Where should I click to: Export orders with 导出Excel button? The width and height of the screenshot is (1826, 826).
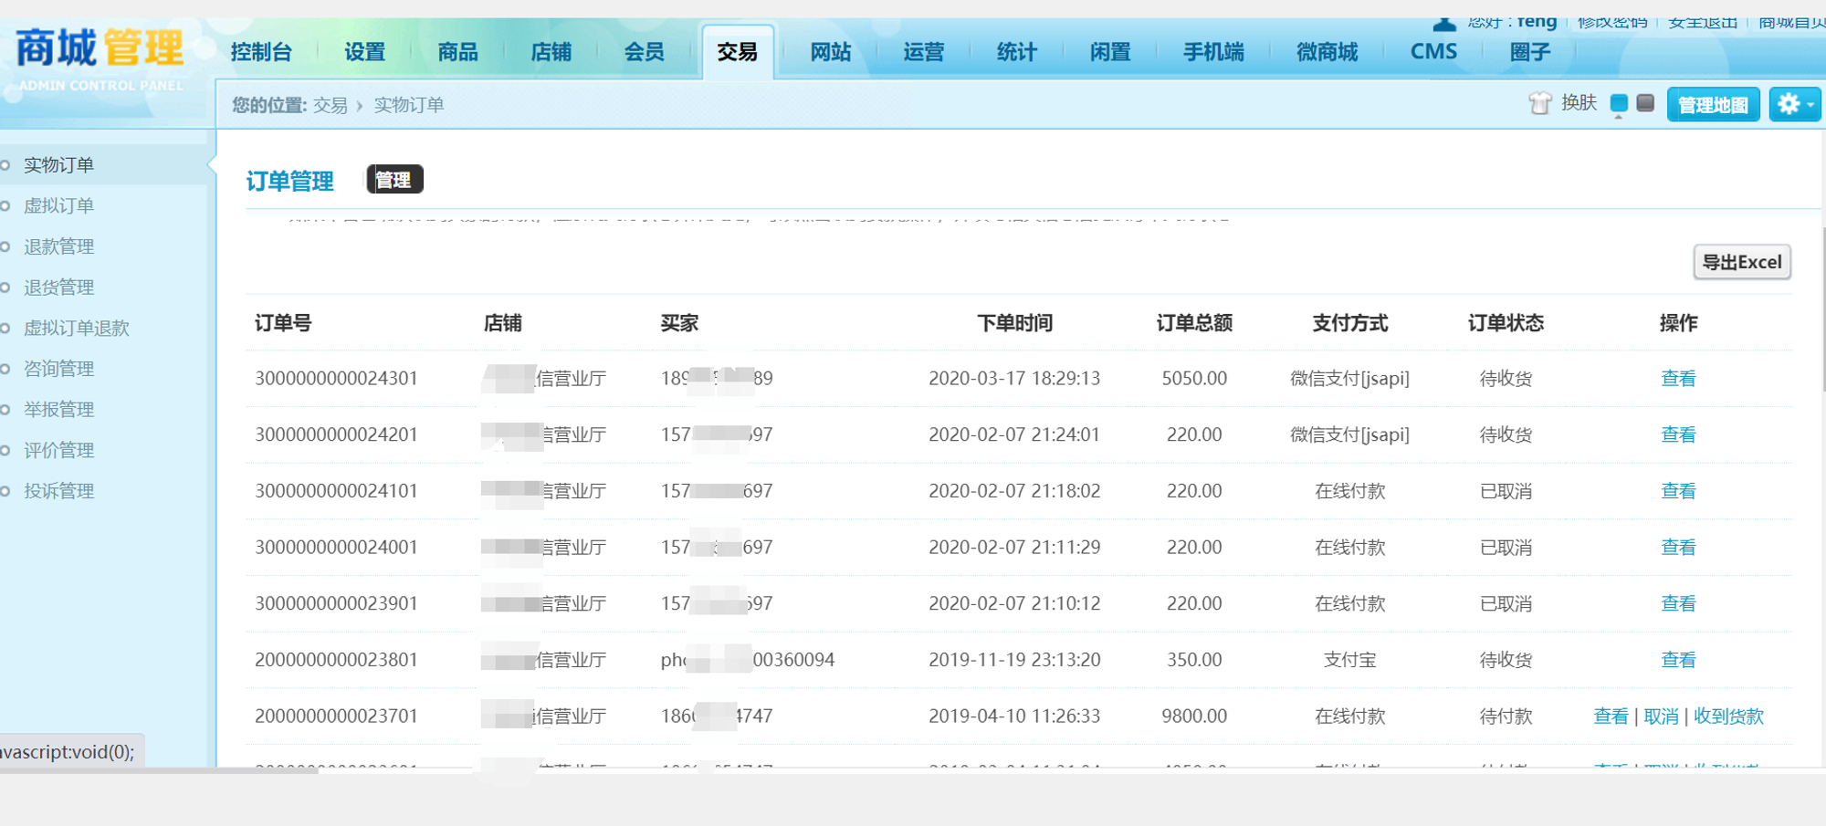tap(1742, 263)
